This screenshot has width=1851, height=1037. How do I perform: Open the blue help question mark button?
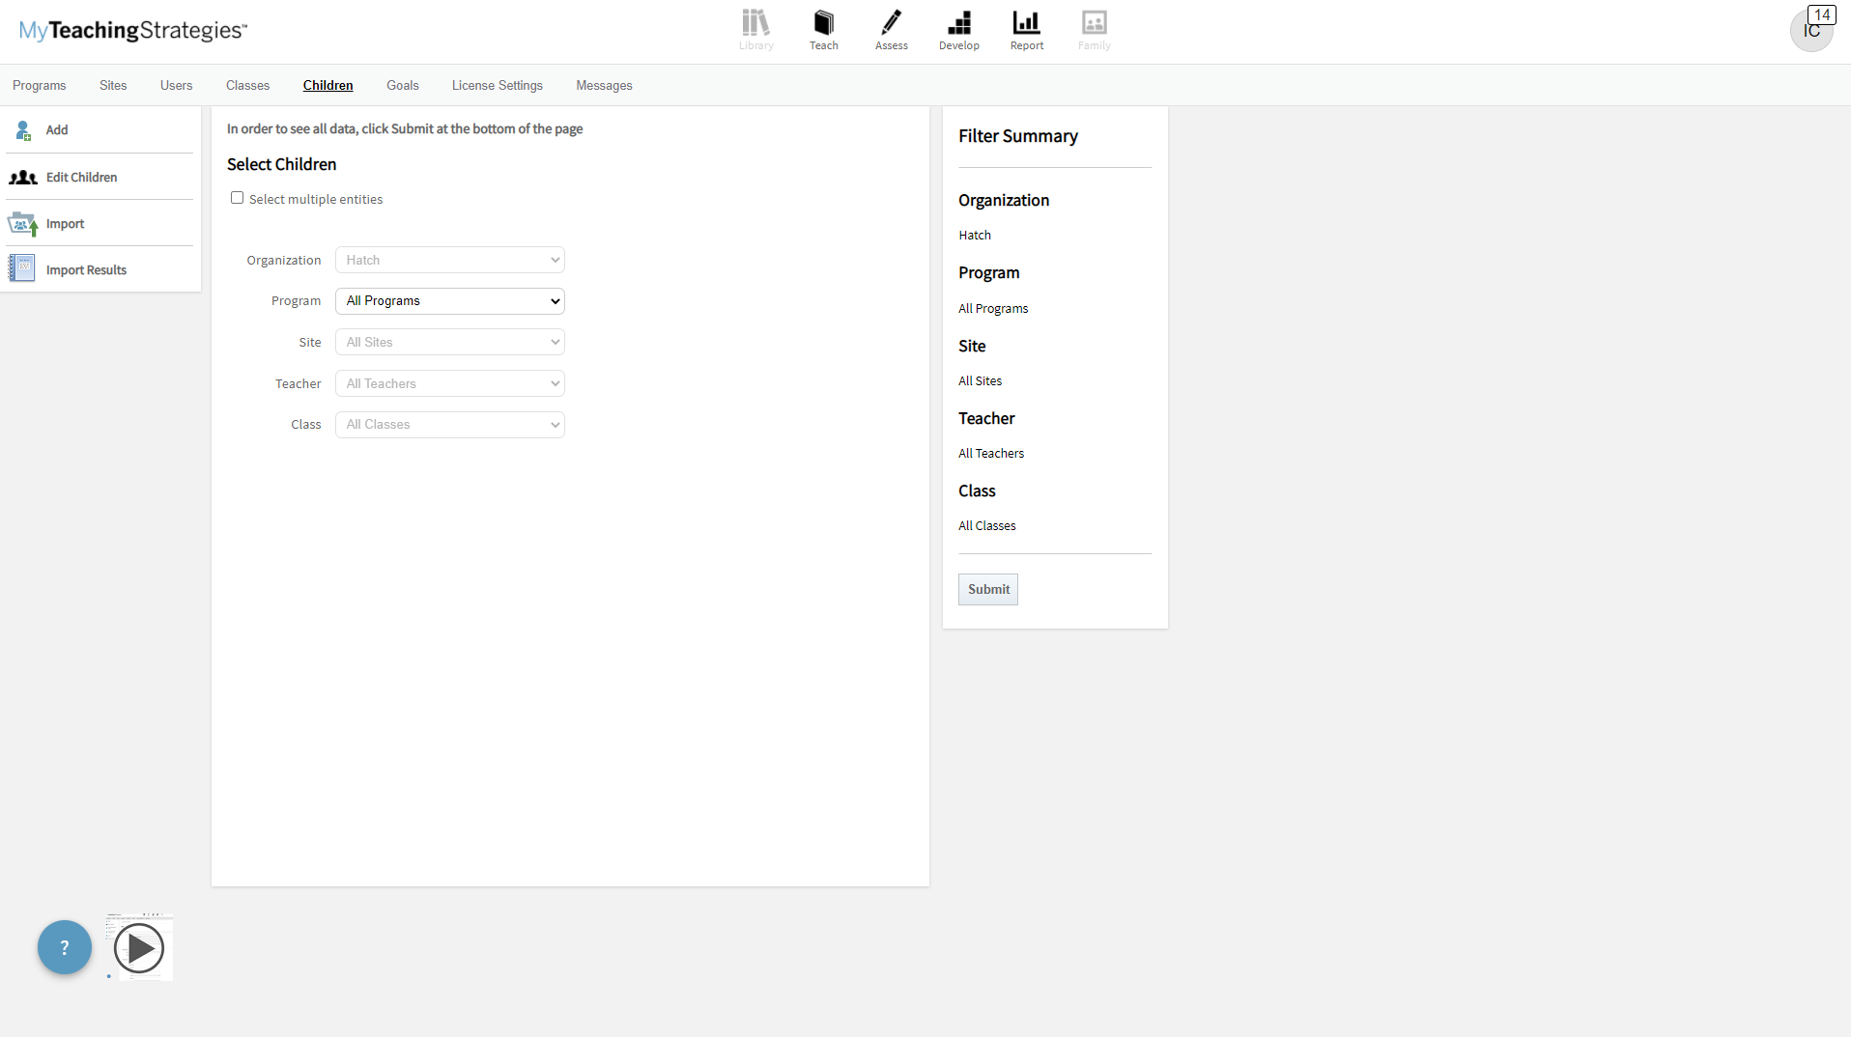(x=65, y=947)
